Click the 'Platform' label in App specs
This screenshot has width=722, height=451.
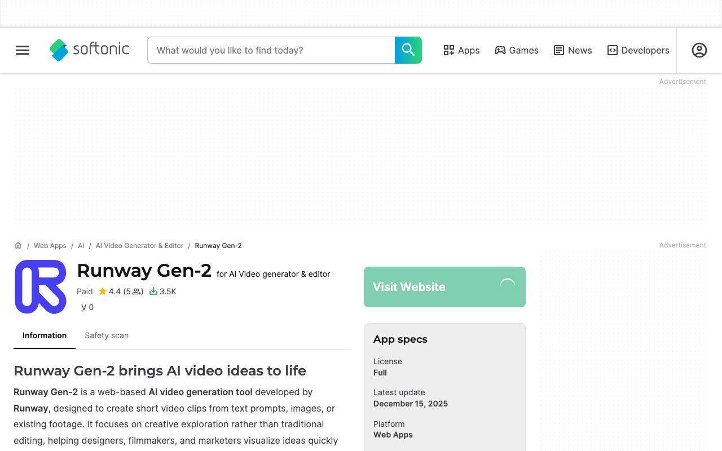pyautogui.click(x=389, y=424)
